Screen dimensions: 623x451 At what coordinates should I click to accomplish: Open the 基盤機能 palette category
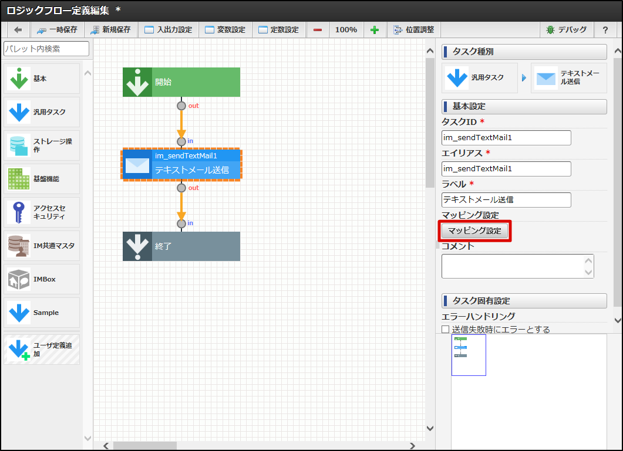click(42, 179)
